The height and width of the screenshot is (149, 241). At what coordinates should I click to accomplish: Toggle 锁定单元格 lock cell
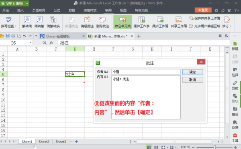(x=123, y=22)
